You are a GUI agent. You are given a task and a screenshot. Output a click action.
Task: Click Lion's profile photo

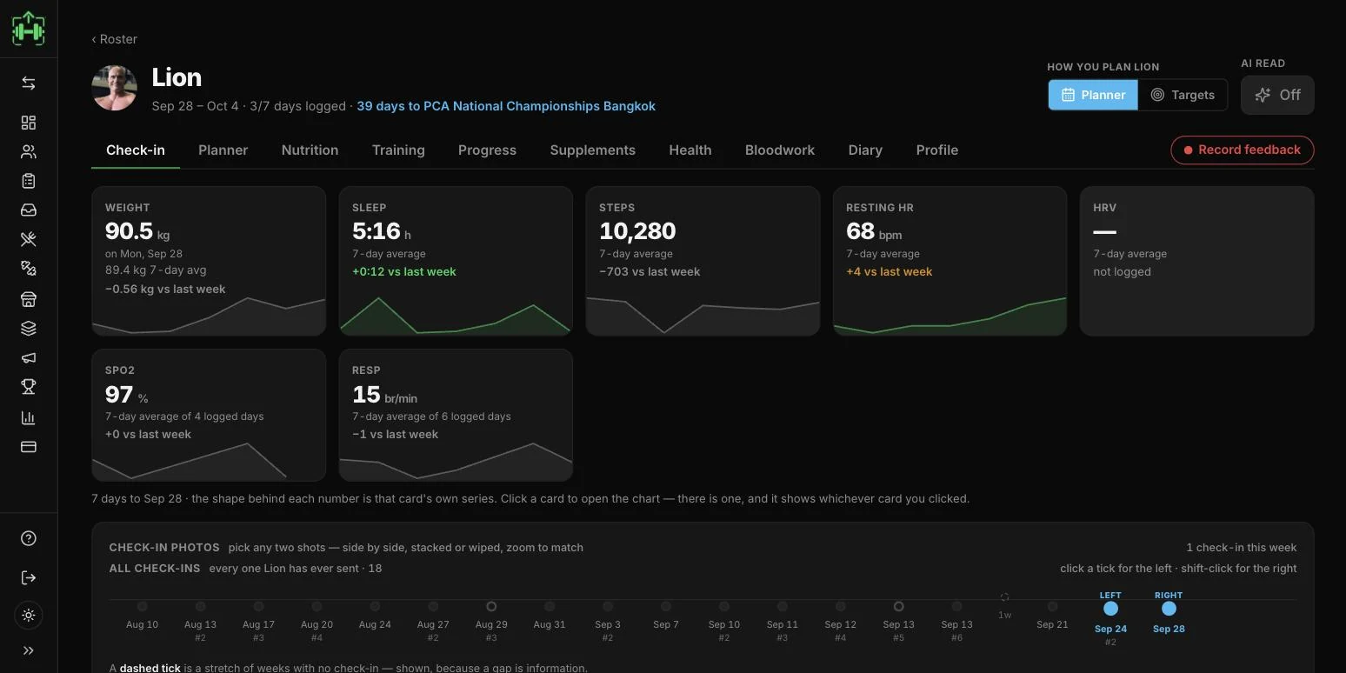coord(114,88)
